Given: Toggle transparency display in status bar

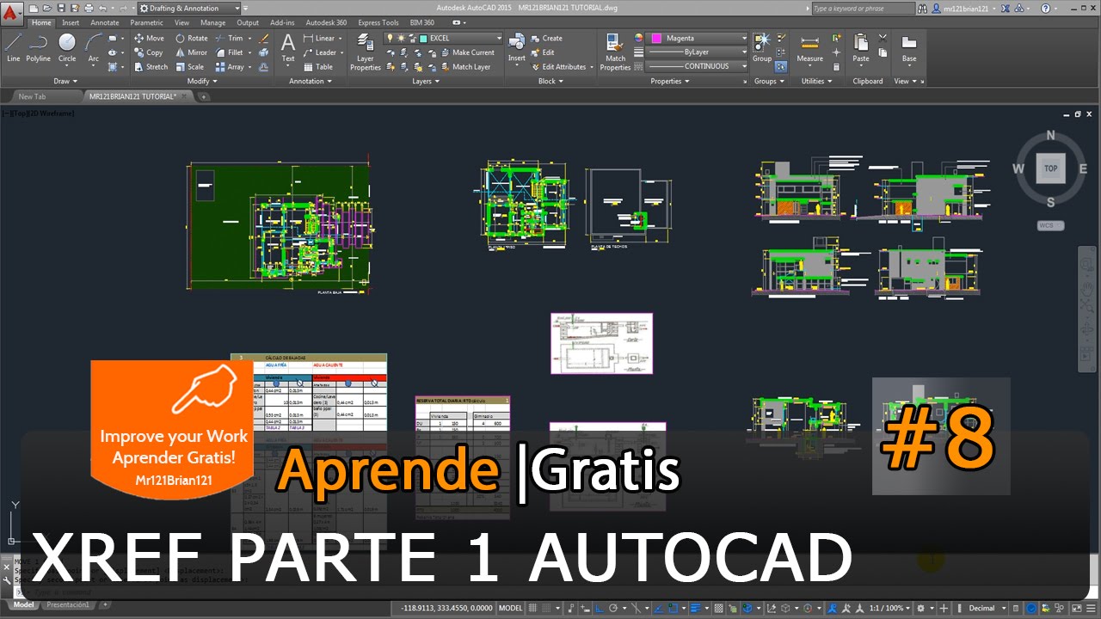Looking at the screenshot, I should coord(719,608).
